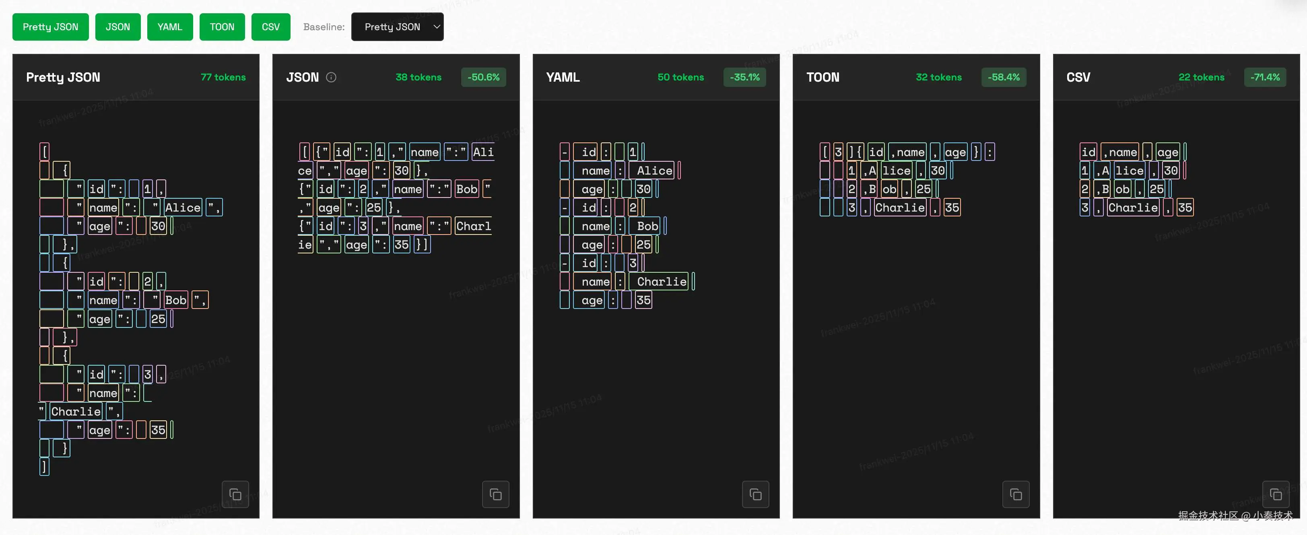
Task: Toggle the CSV format button
Action: [270, 27]
